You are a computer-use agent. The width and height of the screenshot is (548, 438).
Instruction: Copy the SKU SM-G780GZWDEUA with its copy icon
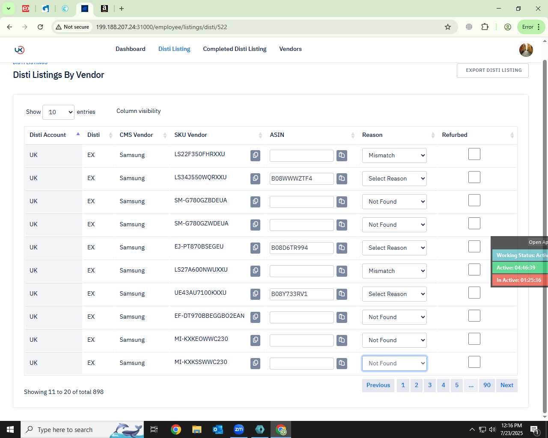click(255, 225)
